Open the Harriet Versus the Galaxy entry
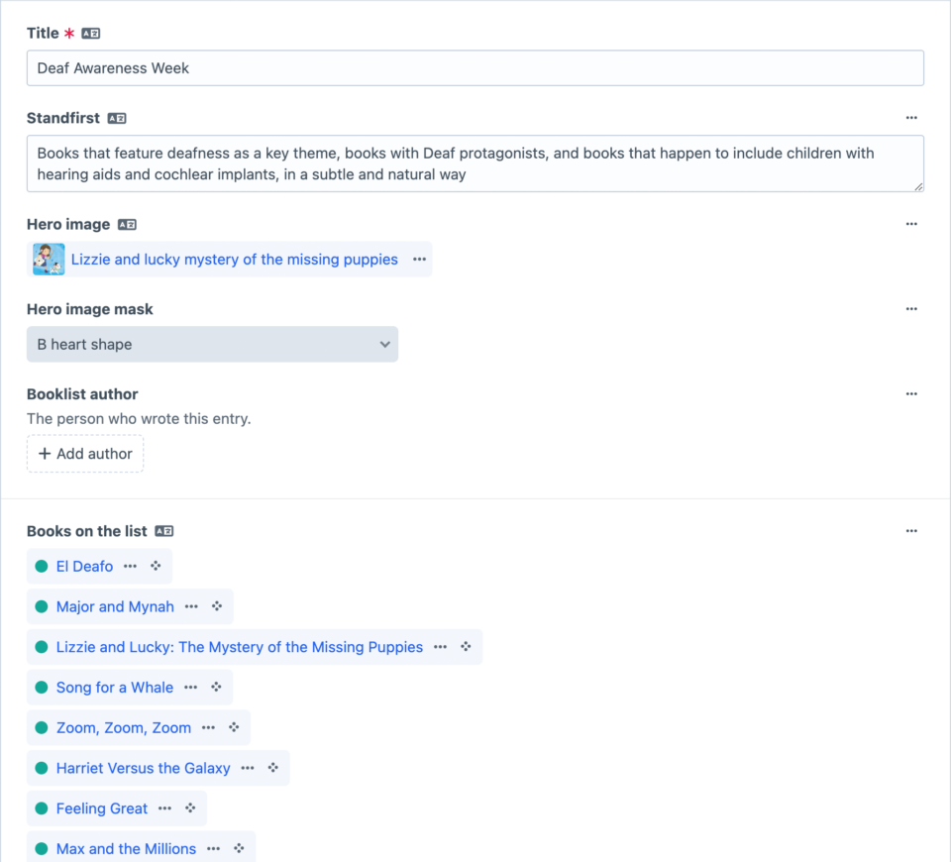Viewport: 951px width, 862px height. 143,768
